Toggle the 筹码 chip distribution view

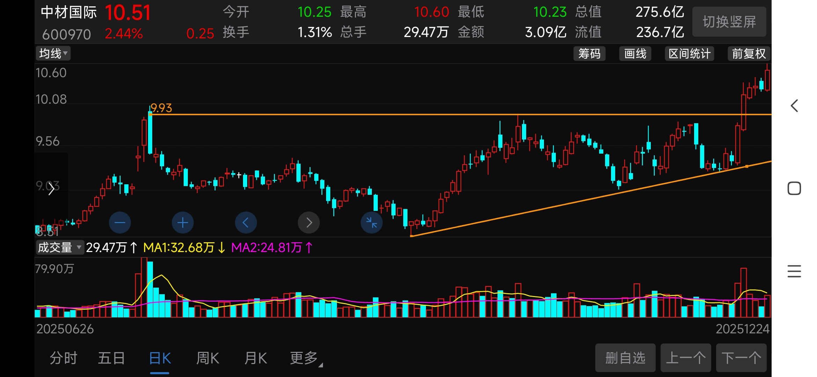(589, 54)
